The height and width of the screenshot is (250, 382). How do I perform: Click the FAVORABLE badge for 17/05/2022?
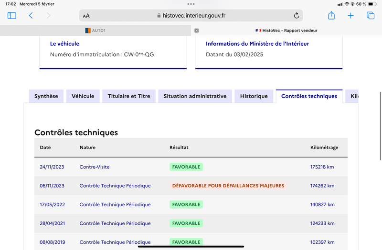[x=186, y=205]
